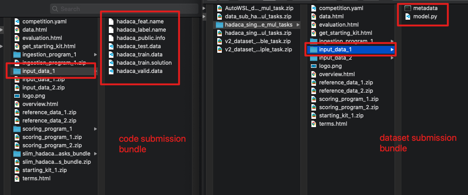Expand the slim_hadaca asks_bundle folder arrow
This screenshot has width=468, height=195.
[96, 154]
